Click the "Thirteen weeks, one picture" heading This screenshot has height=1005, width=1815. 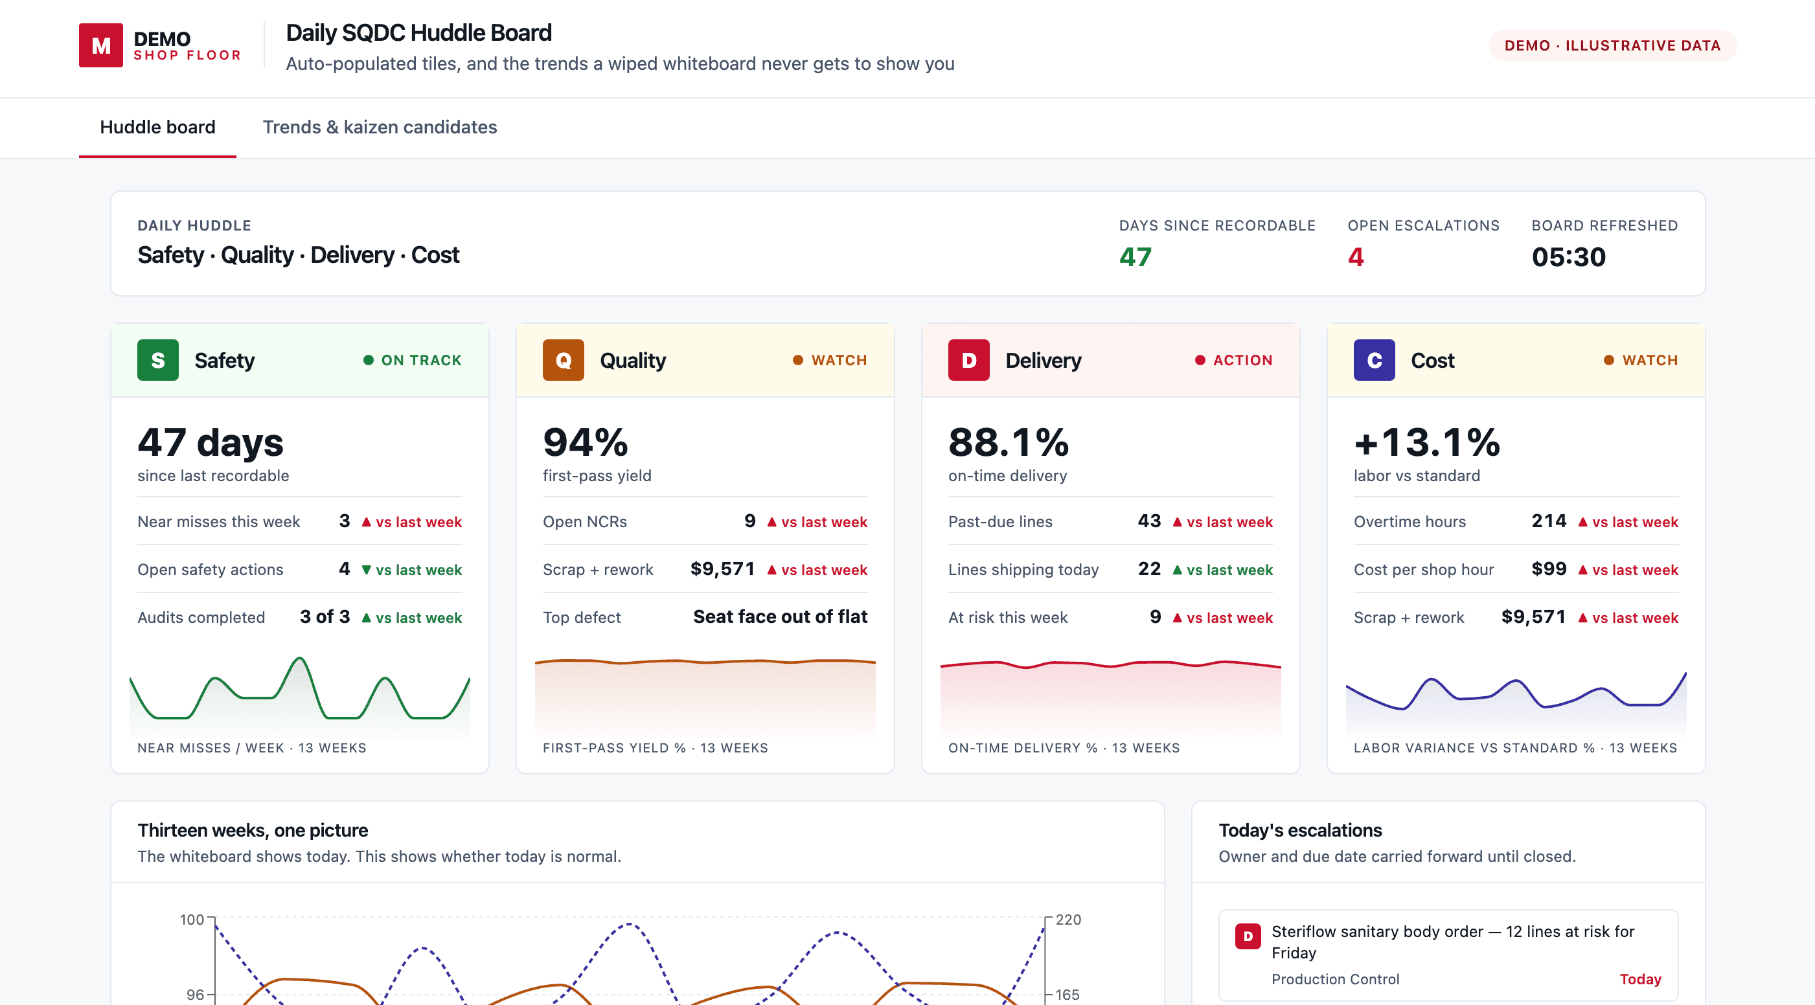point(252,830)
